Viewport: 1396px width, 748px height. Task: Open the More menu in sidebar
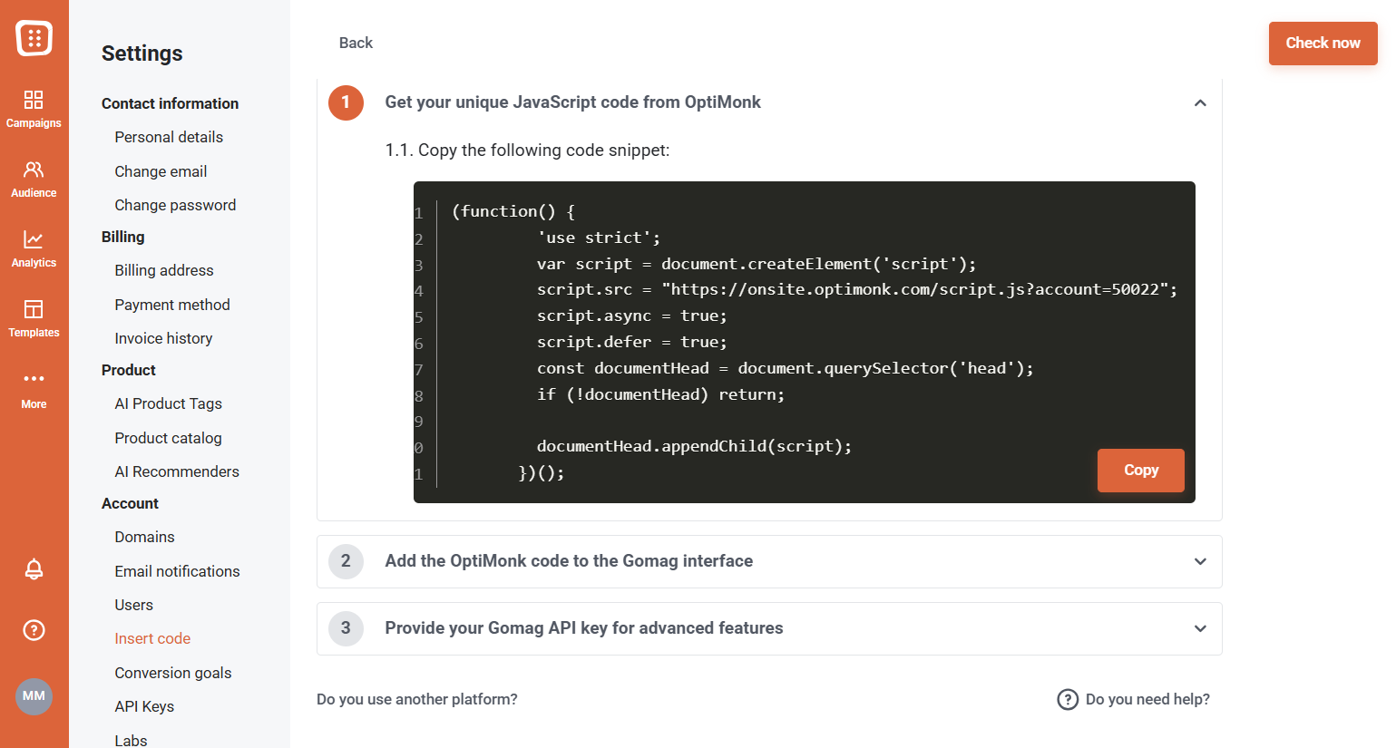34,388
